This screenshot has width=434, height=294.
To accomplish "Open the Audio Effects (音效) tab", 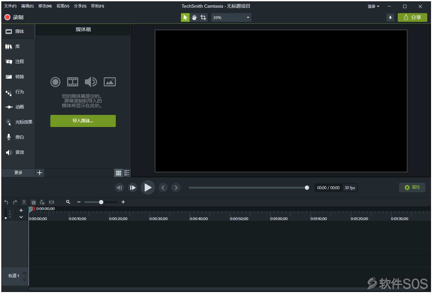I will click(x=18, y=152).
